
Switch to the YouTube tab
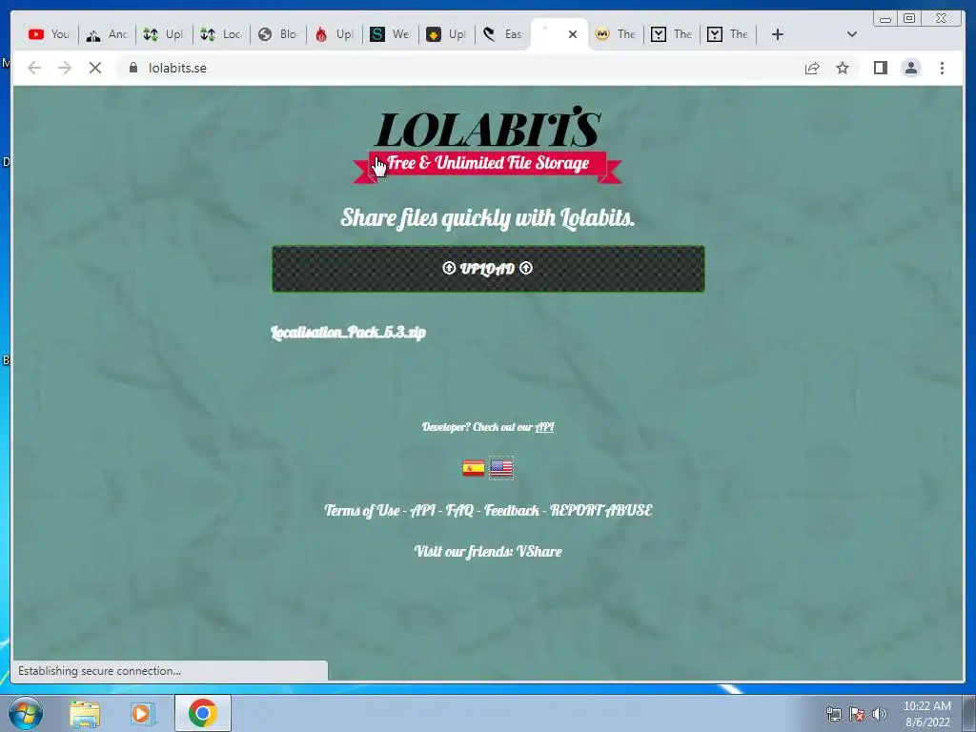click(49, 34)
